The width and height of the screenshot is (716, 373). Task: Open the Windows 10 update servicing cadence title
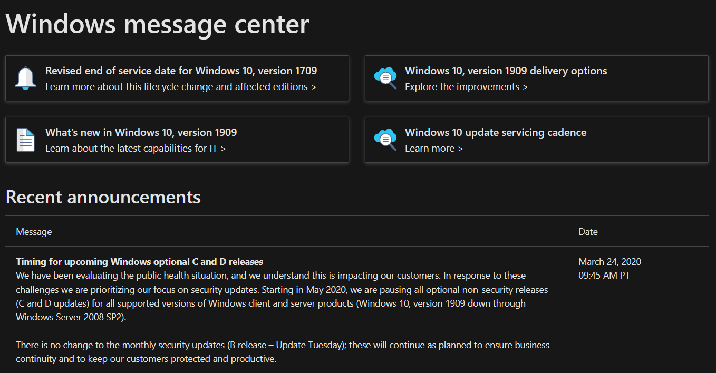click(x=495, y=132)
